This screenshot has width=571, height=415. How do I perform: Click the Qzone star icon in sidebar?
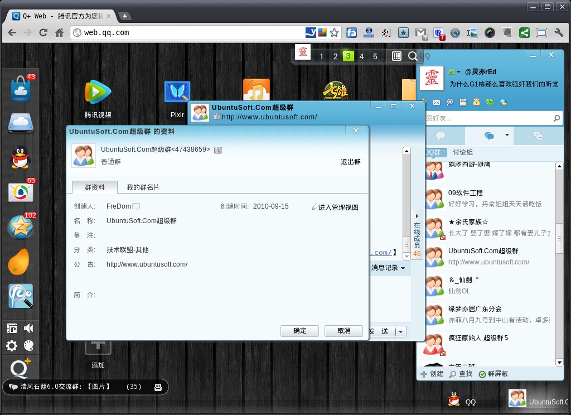coord(21,226)
